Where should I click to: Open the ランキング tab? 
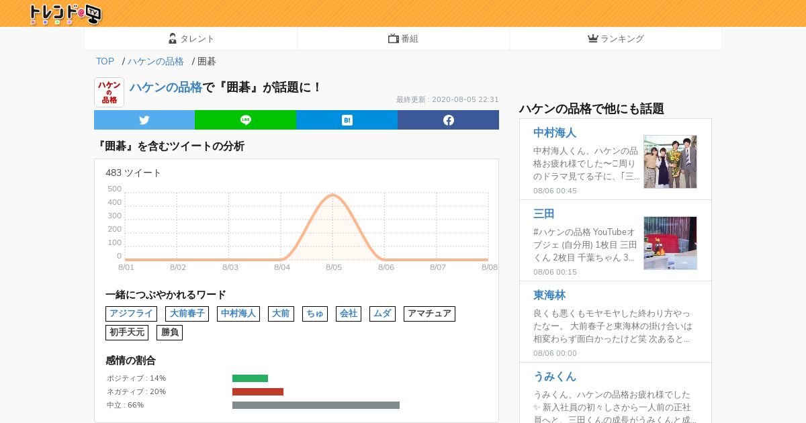[615, 38]
